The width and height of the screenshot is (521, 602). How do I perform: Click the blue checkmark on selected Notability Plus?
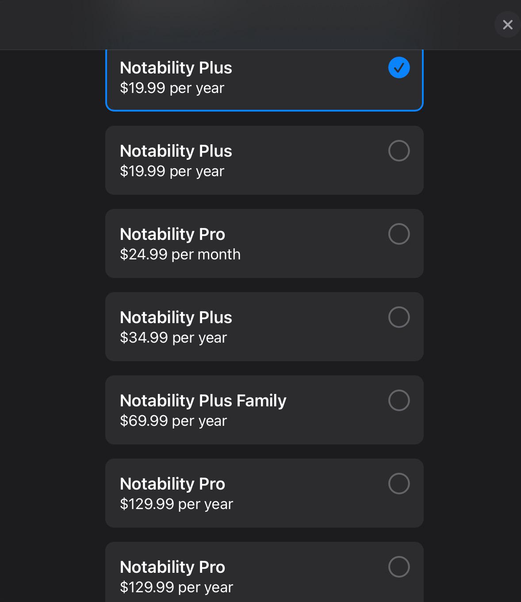[399, 68]
